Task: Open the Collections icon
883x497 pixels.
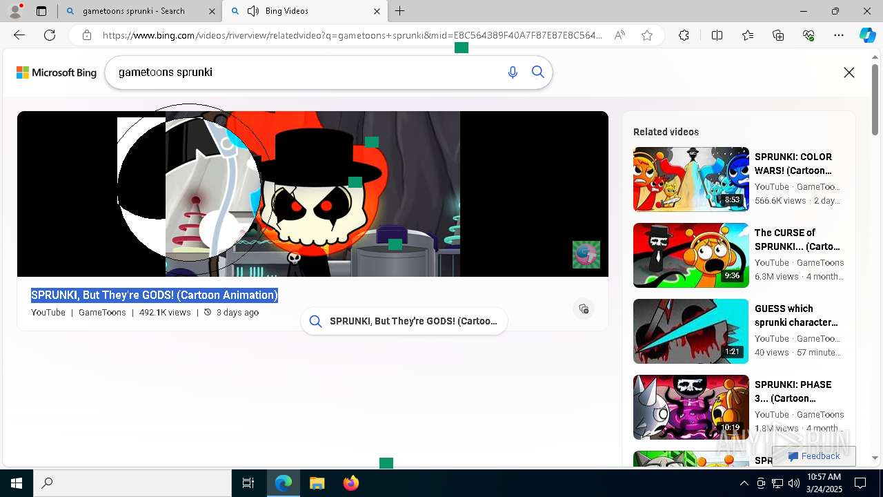Action: 778,35
